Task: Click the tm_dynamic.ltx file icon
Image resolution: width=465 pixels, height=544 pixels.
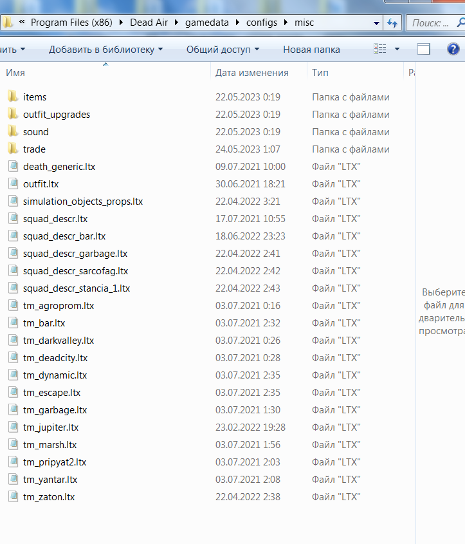Action: point(13,374)
